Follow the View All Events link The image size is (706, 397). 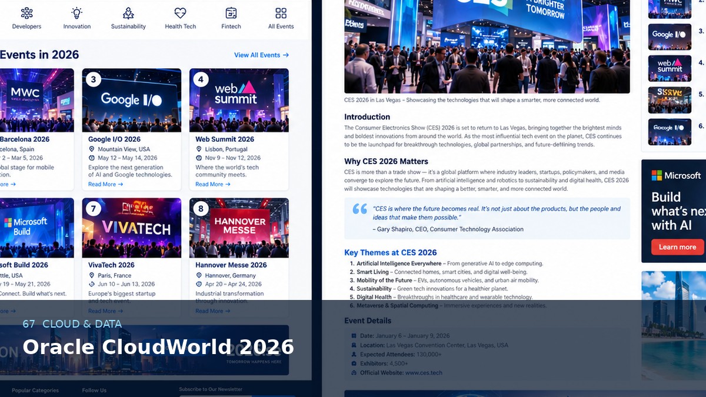point(261,55)
